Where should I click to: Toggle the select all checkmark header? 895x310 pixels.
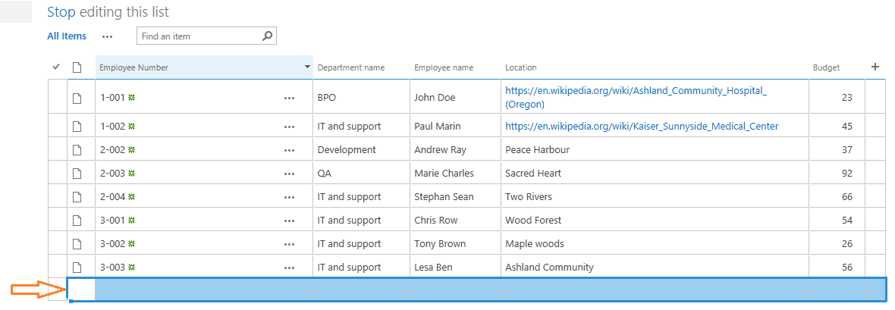tap(56, 67)
